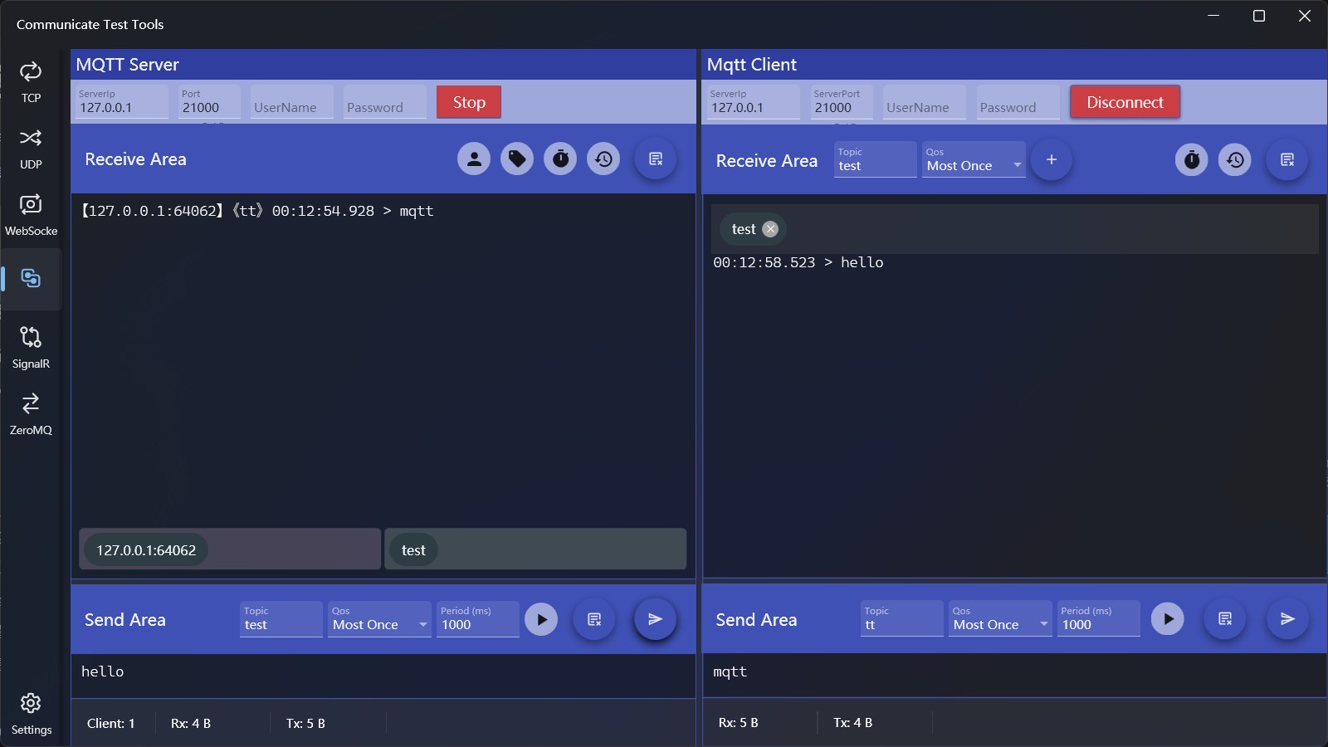Screen dimensions: 1328x747
Task: Select the 127.0.0.1:64062 client chip
Action: click(146, 550)
